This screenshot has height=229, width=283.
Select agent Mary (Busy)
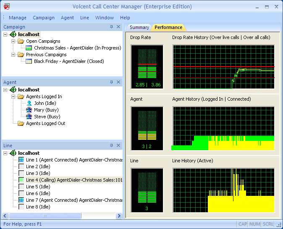click(46, 110)
